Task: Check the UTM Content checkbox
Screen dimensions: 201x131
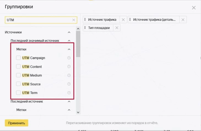Action: click(x=18, y=66)
